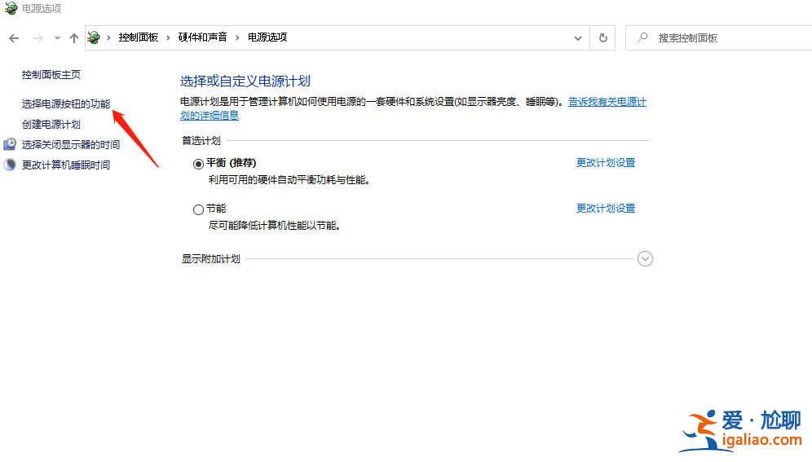Expand chevron after 控制面板 breadcrumb
This screenshot has height=462, width=812.
pos(168,37)
